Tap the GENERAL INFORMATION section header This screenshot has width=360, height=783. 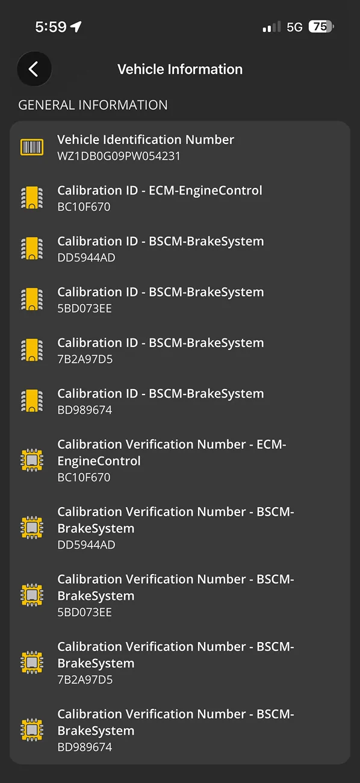[93, 105]
